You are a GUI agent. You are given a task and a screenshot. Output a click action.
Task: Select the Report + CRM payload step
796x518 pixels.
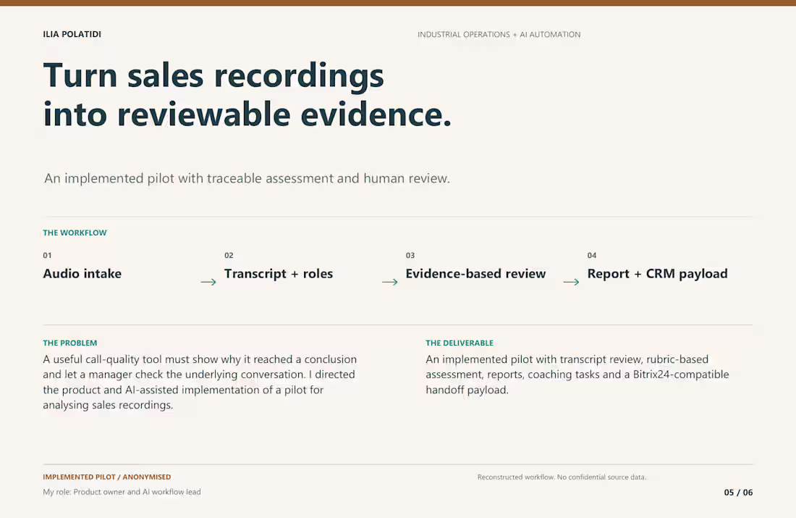click(657, 273)
